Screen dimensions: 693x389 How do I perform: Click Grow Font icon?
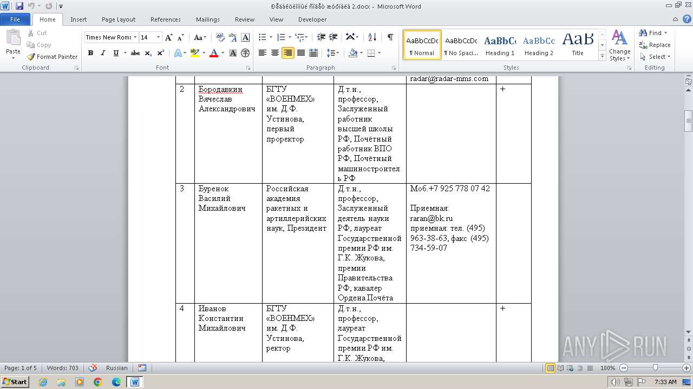(x=169, y=37)
